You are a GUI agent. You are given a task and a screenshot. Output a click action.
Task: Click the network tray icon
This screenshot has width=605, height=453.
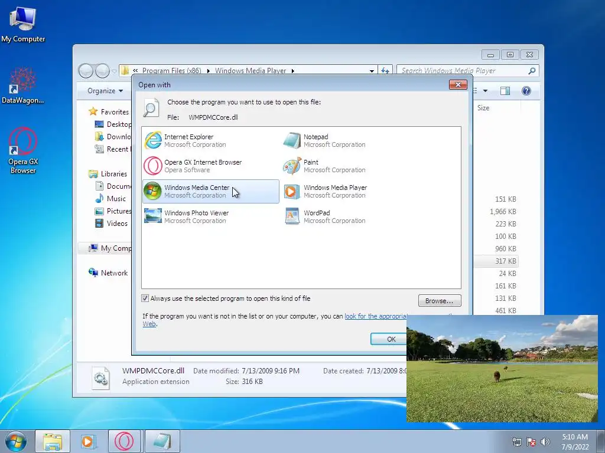516,442
